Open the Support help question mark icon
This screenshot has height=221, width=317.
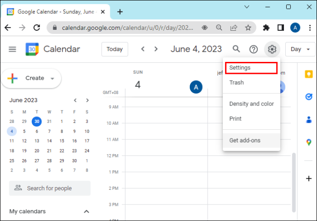coord(253,49)
